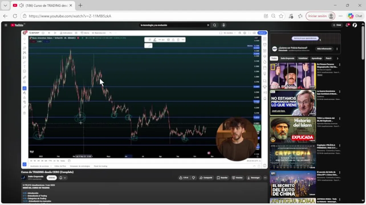The height and width of the screenshot is (205, 366).
Task: Open the Cryptopia video thumbnail
Action: coord(293,157)
